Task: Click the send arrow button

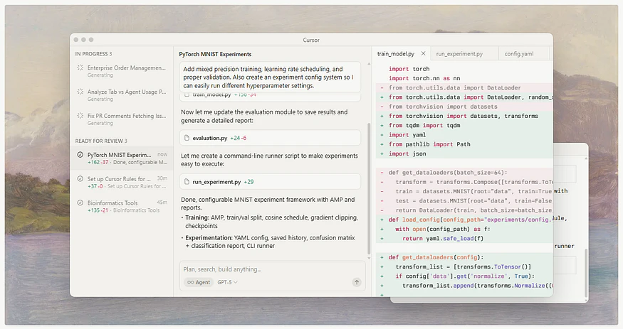Action: [357, 282]
